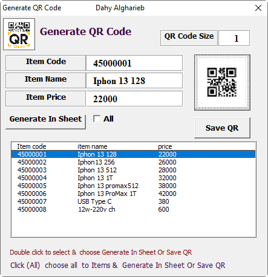
Task: Close the Generate QR Code dialog
Action: click(258, 8)
